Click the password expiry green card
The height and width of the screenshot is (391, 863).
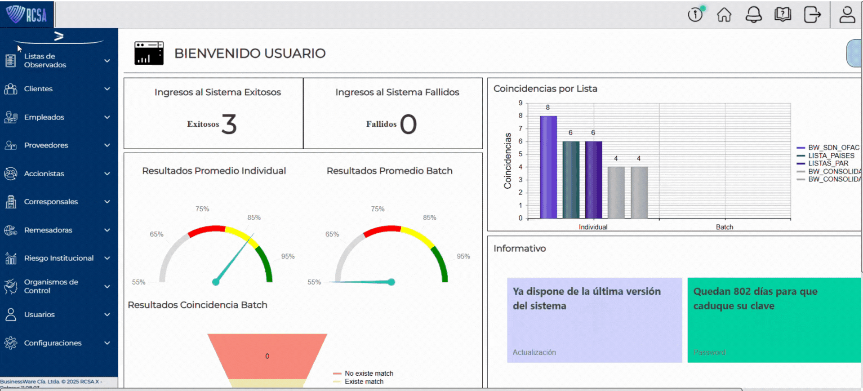774,320
